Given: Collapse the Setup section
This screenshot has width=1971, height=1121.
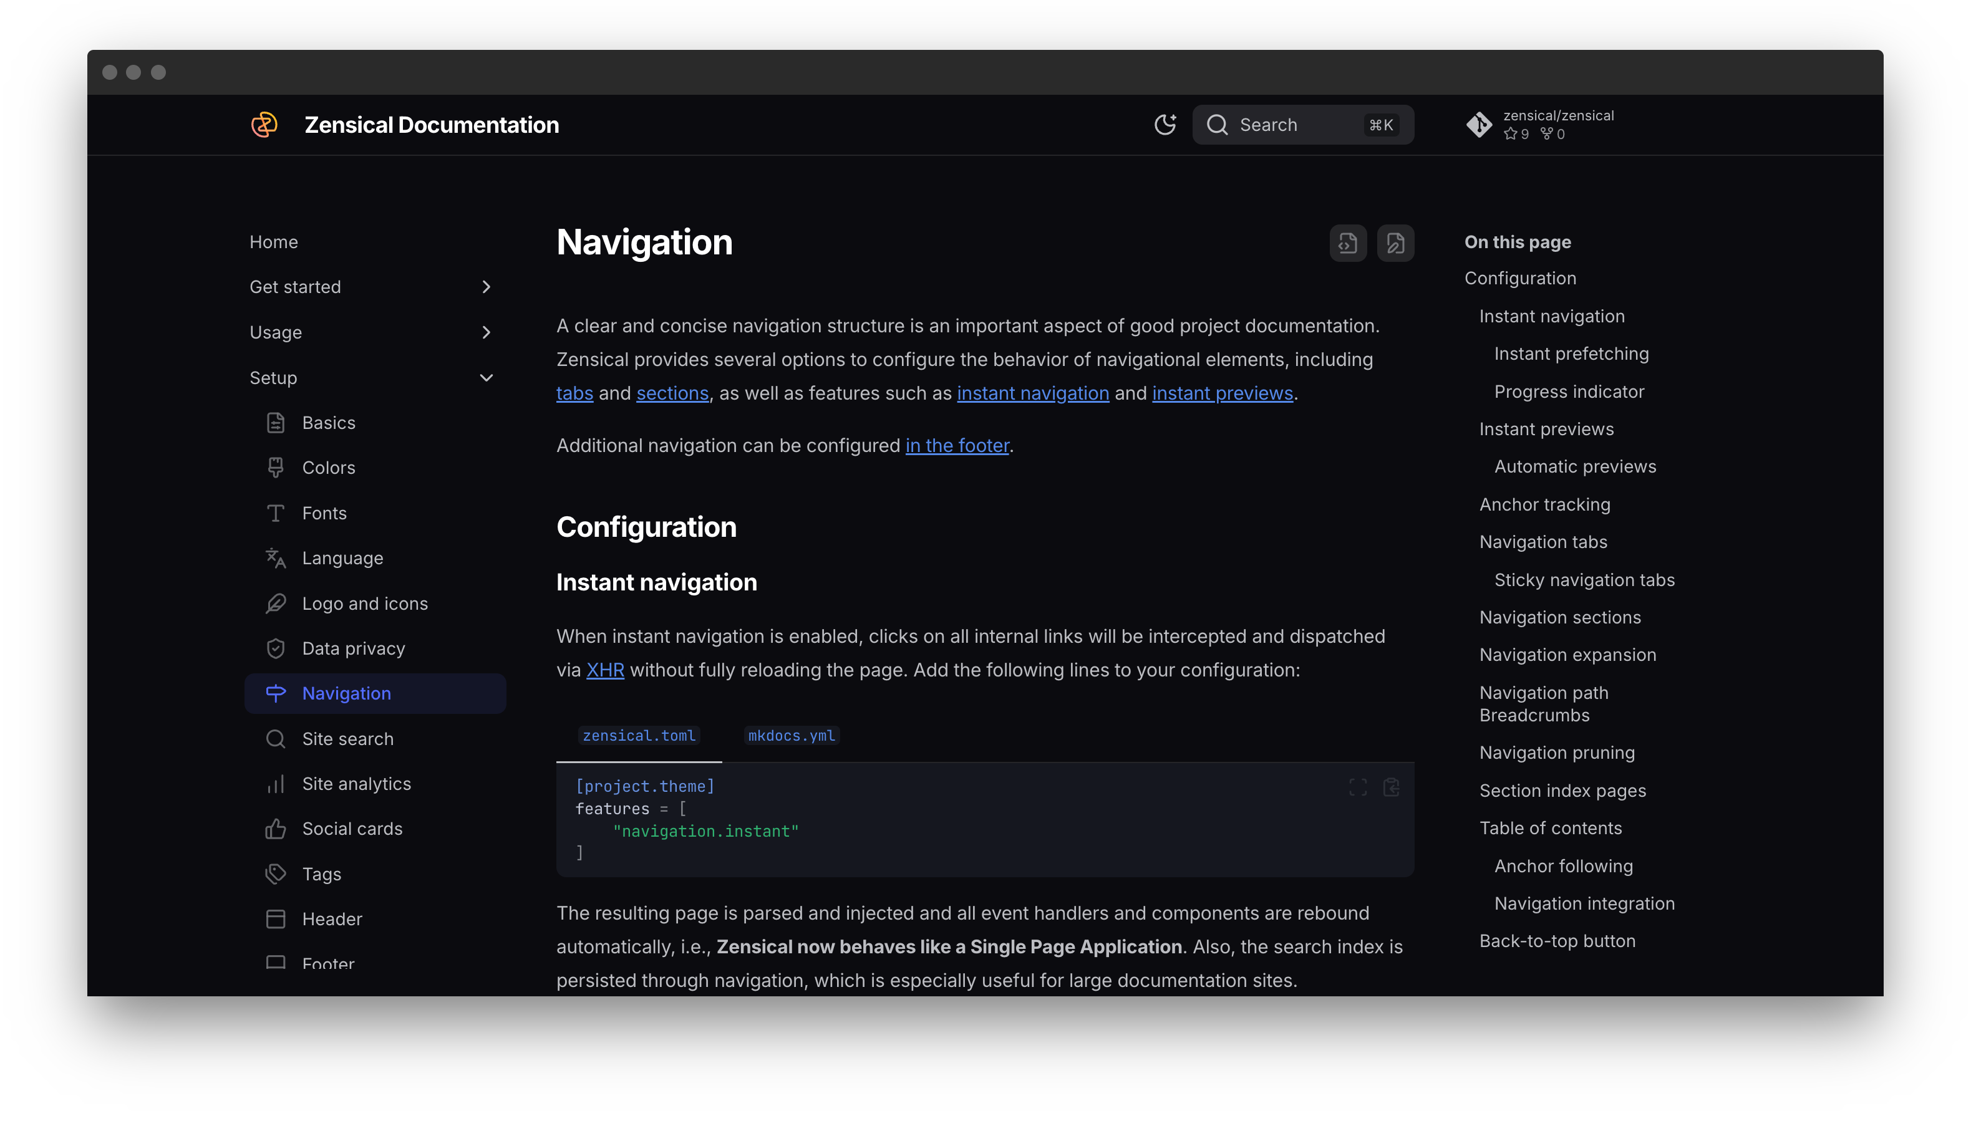Looking at the screenshot, I should tap(486, 378).
